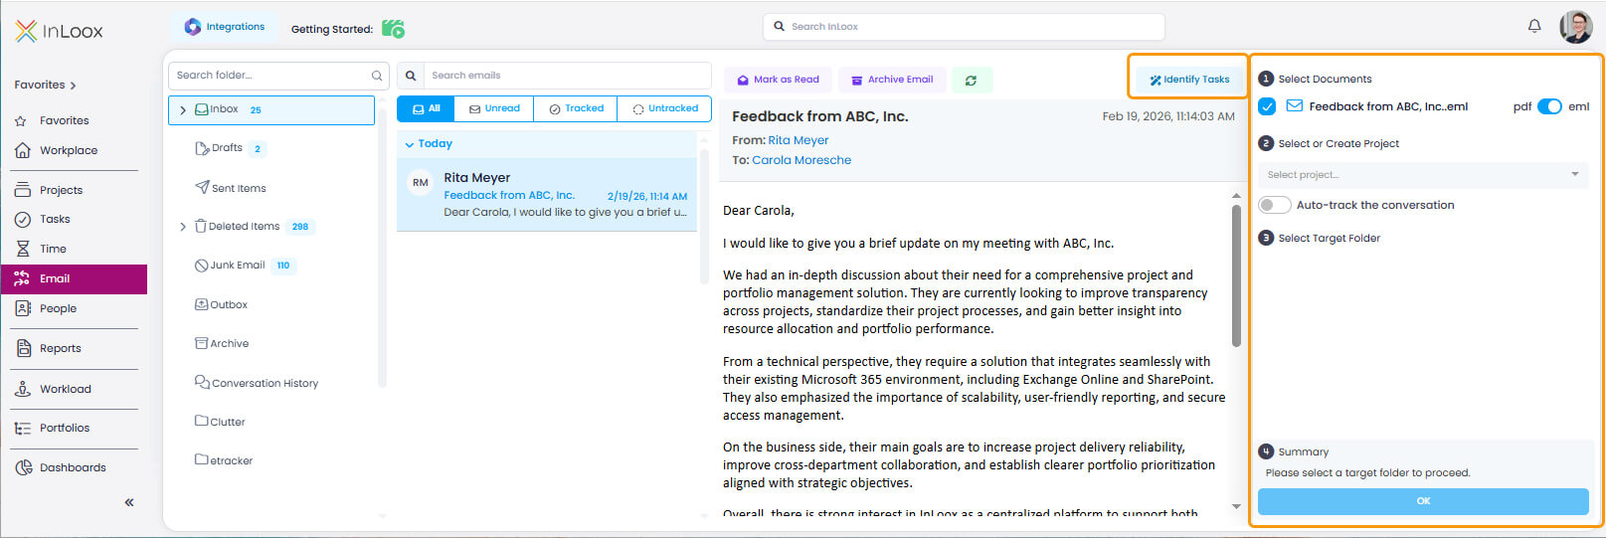Image resolution: width=1606 pixels, height=538 pixels.
Task: Click Mark as Read button
Action: coord(778,80)
